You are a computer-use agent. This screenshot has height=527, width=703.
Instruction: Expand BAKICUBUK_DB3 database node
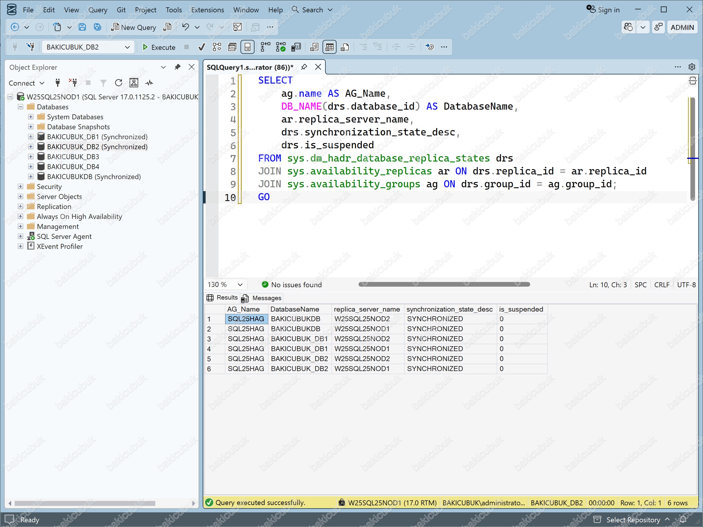pos(30,157)
